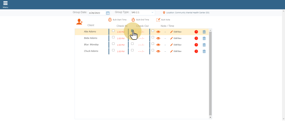Click the add client person icon
The width and height of the screenshot is (285, 121).
pyautogui.click(x=79, y=22)
